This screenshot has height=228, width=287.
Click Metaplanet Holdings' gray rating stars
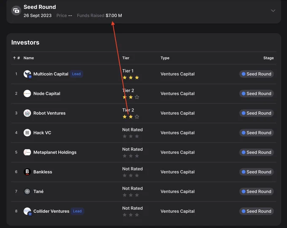[131, 156]
